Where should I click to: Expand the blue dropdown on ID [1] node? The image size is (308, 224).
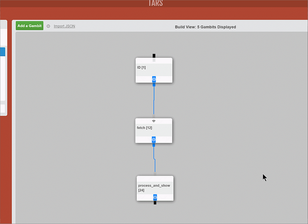coord(154,80)
